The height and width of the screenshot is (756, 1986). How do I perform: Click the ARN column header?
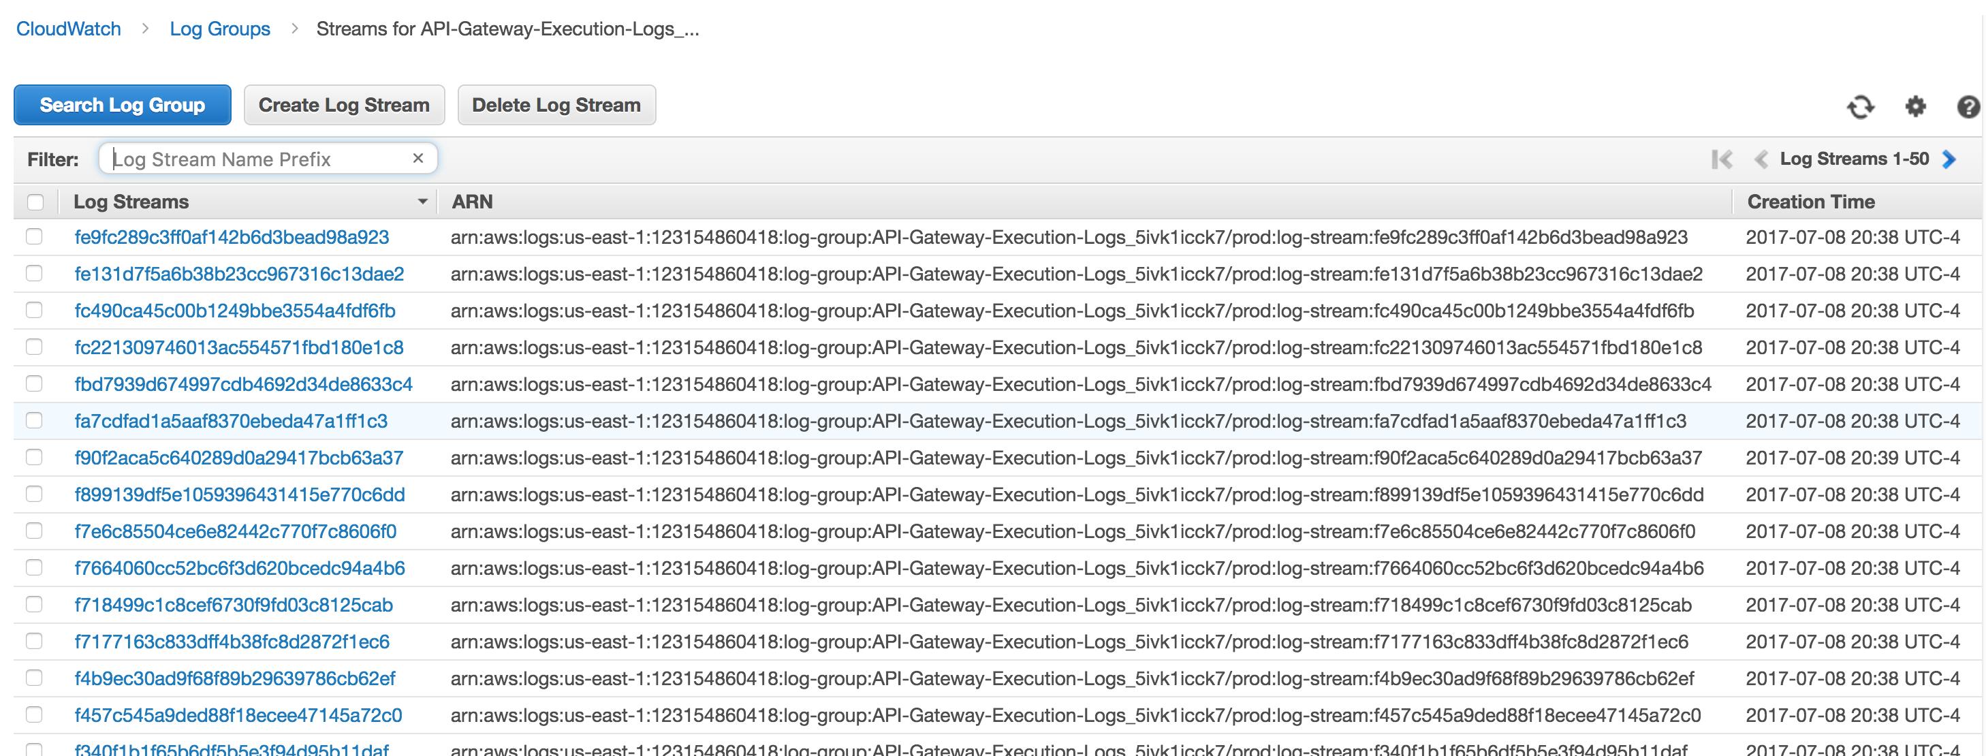click(x=472, y=202)
